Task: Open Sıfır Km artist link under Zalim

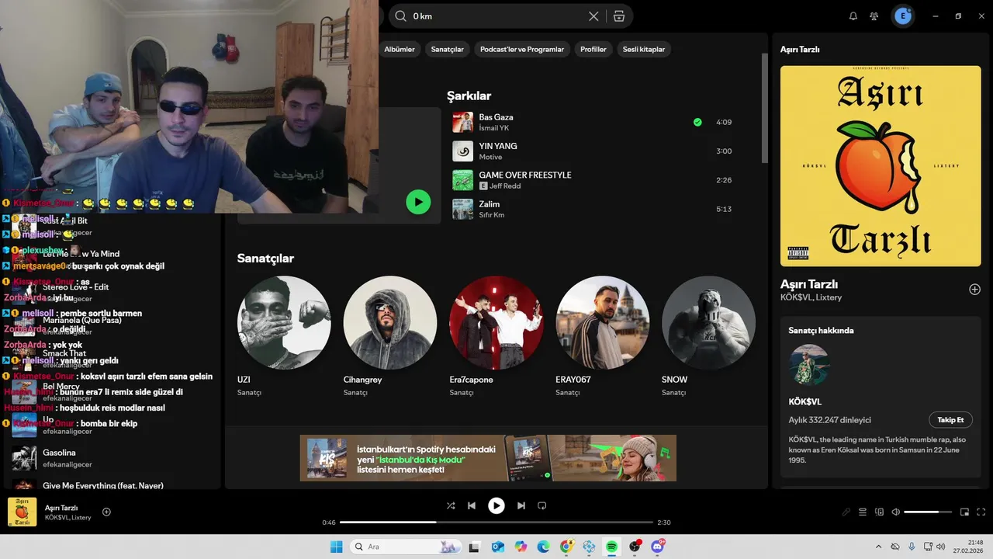Action: pyautogui.click(x=492, y=215)
